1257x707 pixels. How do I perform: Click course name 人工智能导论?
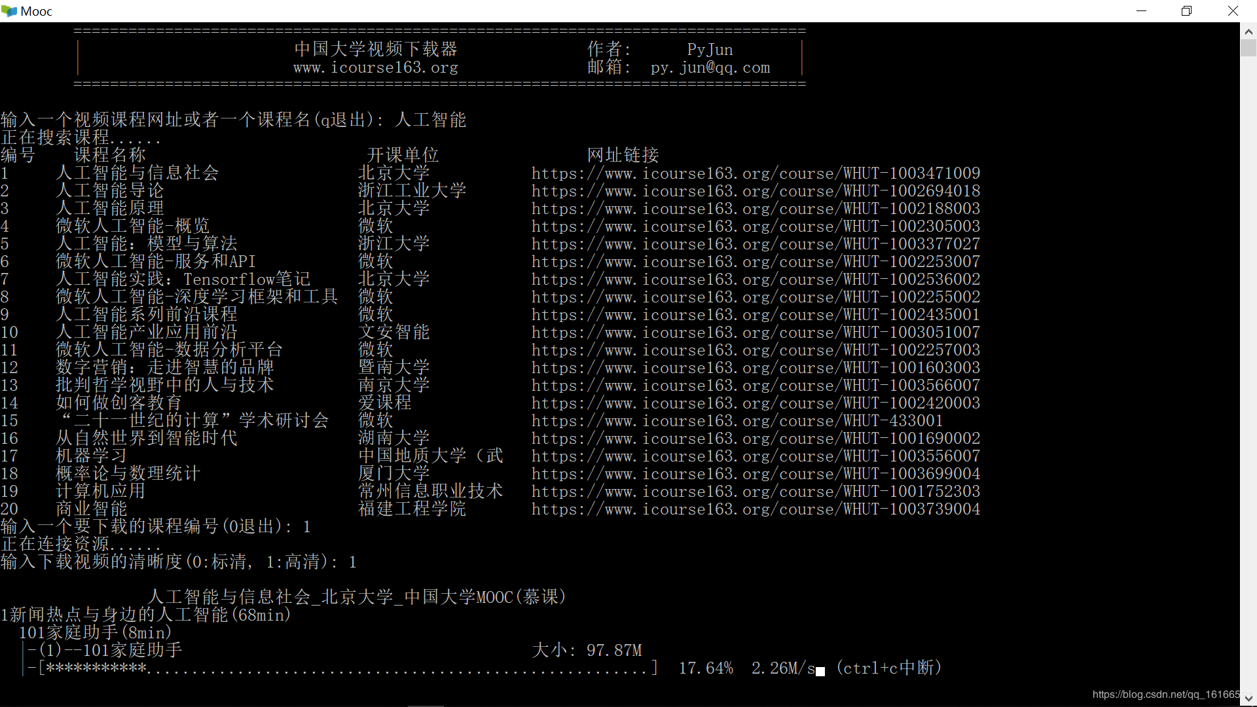point(110,190)
